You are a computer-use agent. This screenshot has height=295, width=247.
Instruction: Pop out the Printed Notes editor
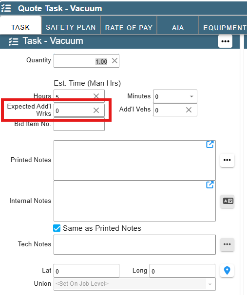pos(209,145)
